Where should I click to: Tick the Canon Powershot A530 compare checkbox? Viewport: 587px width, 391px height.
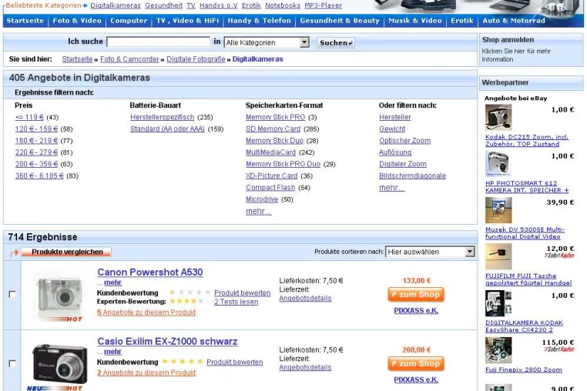click(12, 295)
